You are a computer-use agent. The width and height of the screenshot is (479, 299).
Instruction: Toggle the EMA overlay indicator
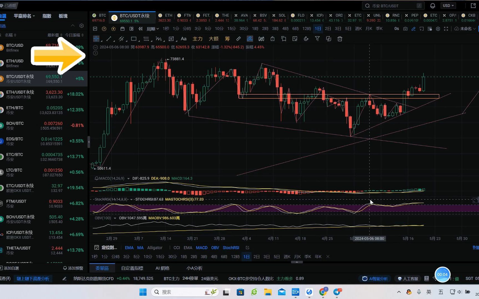(x=129, y=248)
